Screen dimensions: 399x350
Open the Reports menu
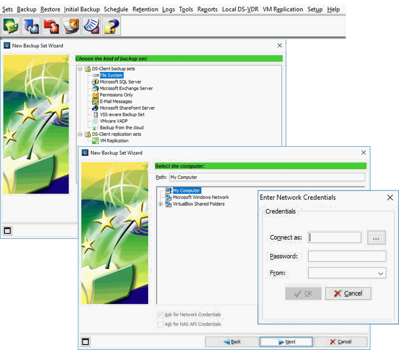point(207,9)
